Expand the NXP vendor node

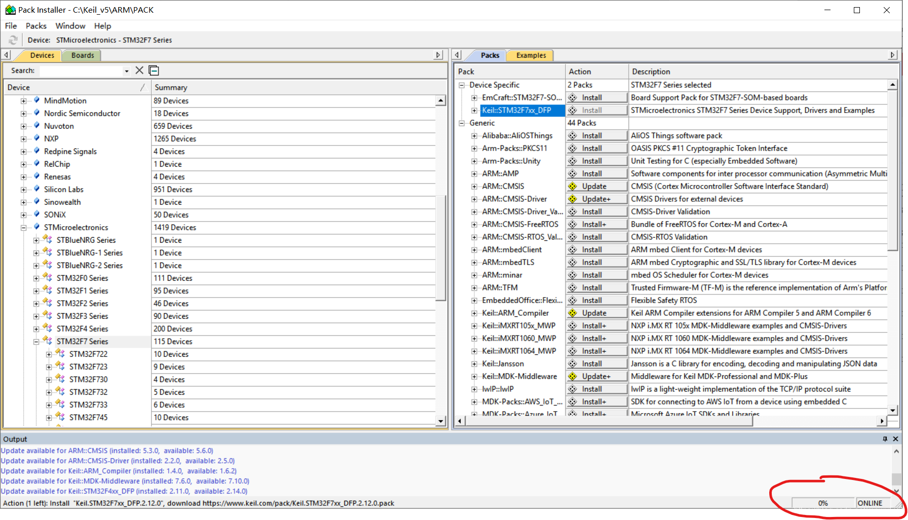[23, 139]
